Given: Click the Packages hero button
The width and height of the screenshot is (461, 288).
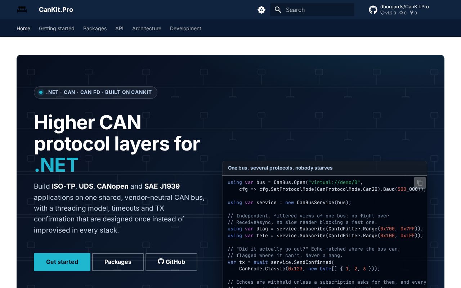Looking at the screenshot, I should 118,262.
